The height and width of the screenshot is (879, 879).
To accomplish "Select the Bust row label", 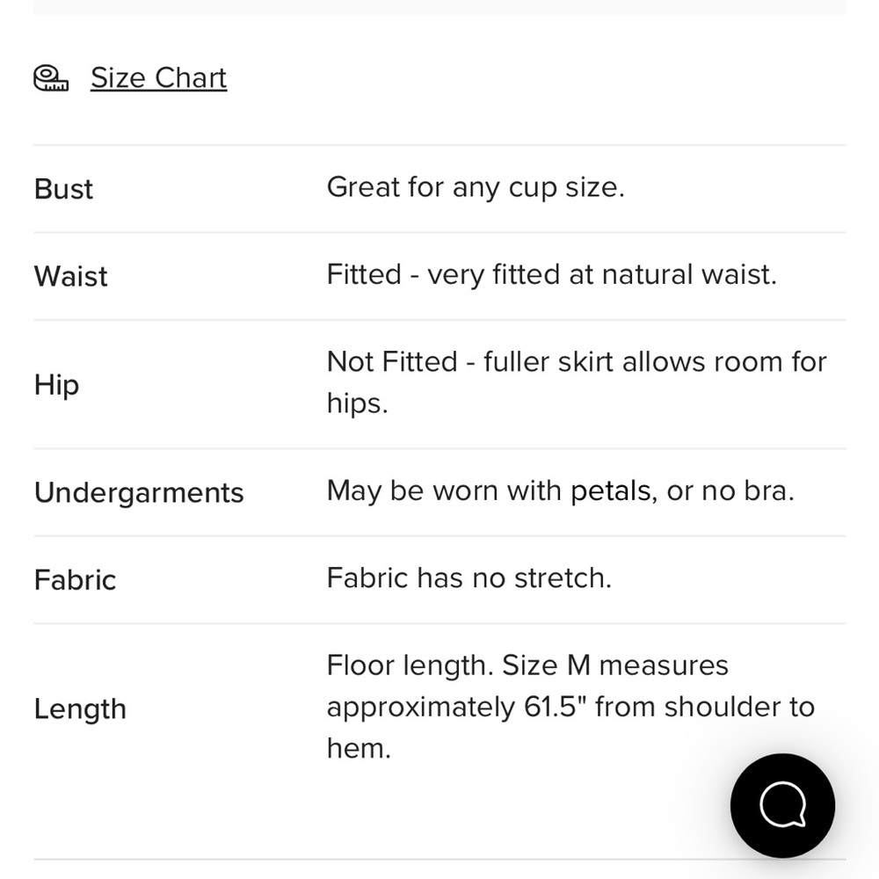I will (63, 189).
